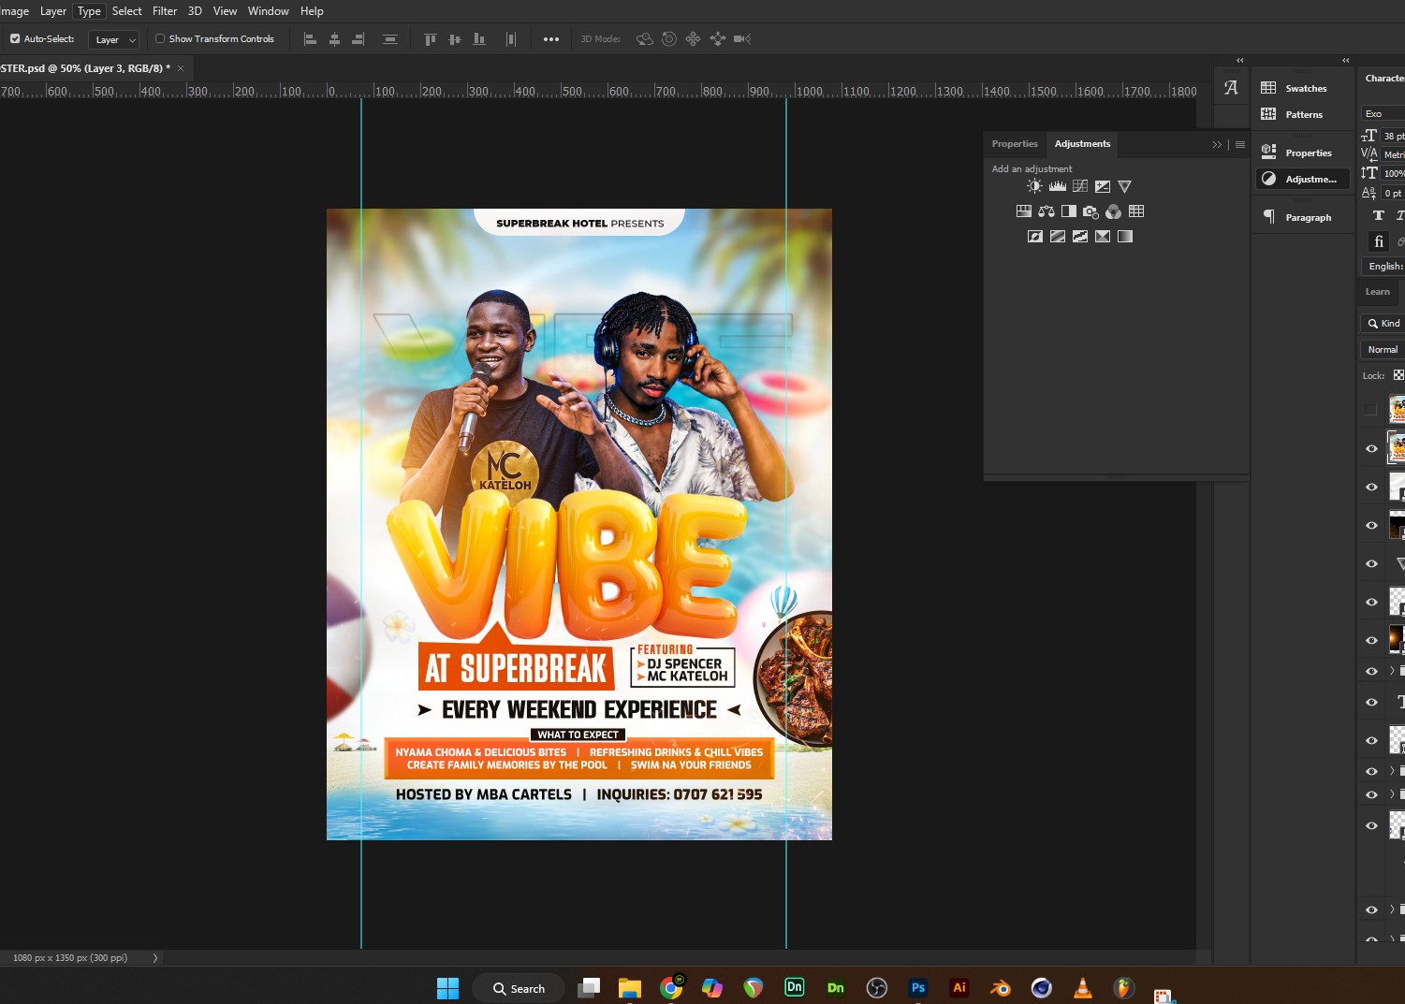Add a Gradient Map adjustment
This screenshot has height=1004, width=1405.
pyautogui.click(x=1125, y=237)
